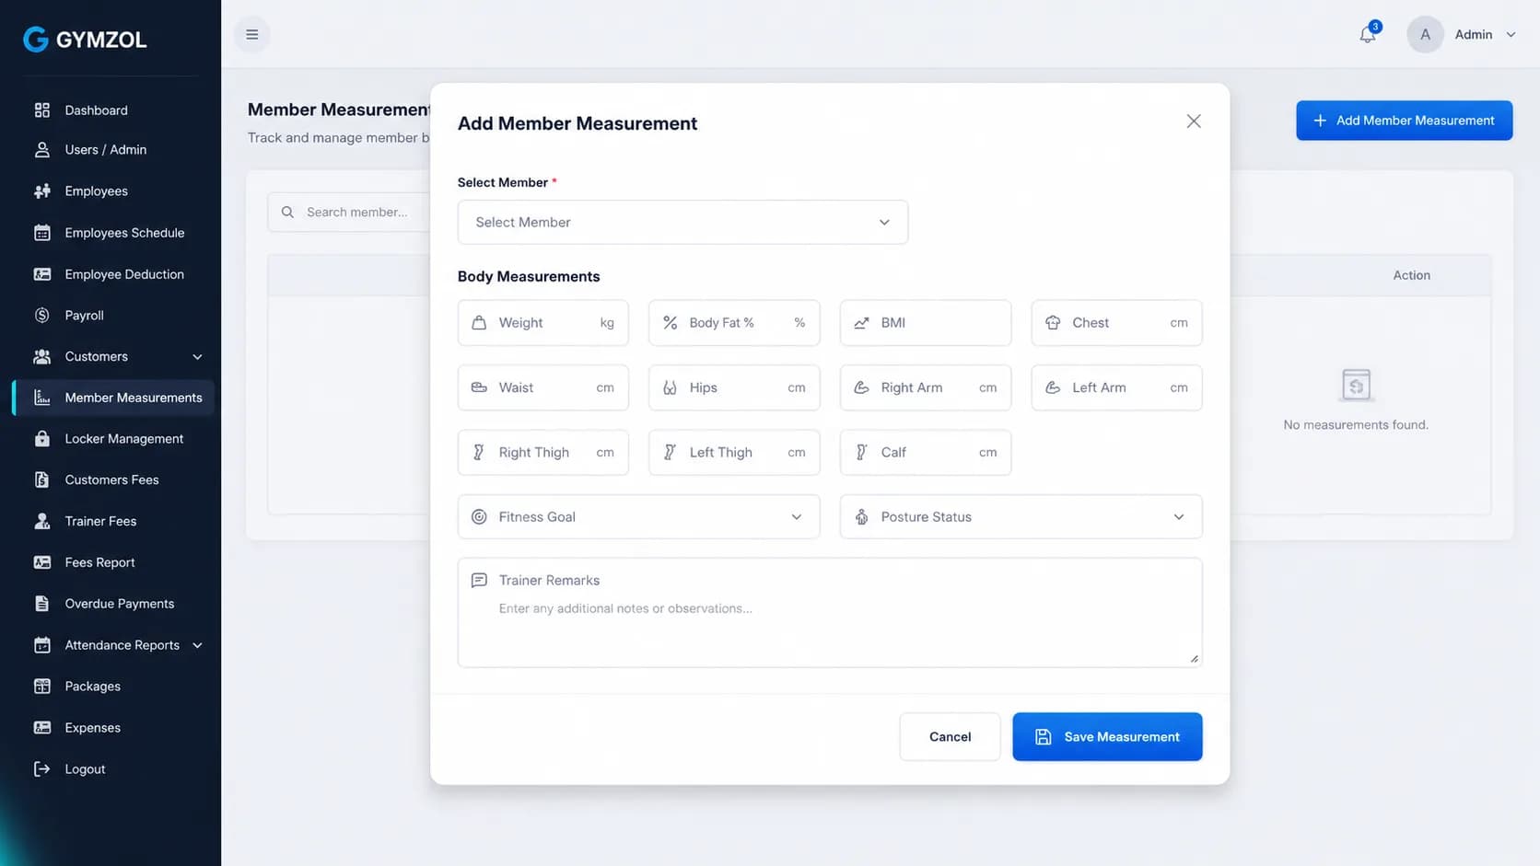Open the Select Member dropdown

tap(682, 223)
